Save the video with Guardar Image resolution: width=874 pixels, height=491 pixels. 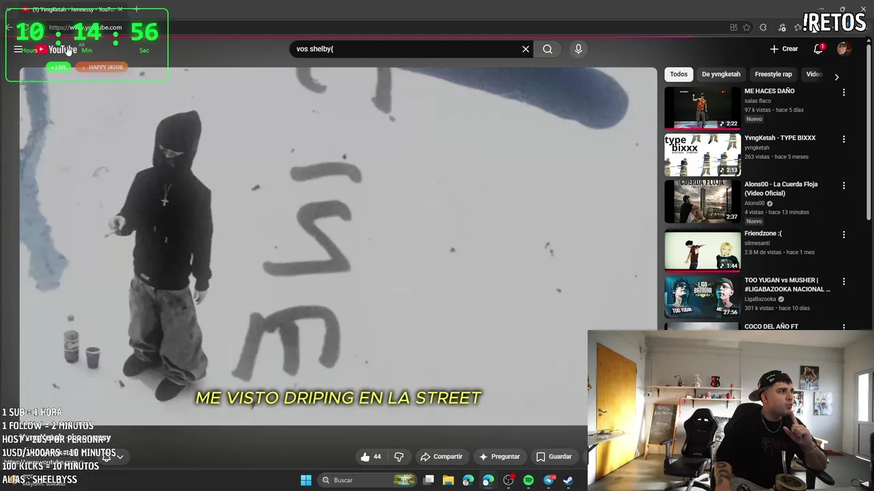click(x=554, y=457)
